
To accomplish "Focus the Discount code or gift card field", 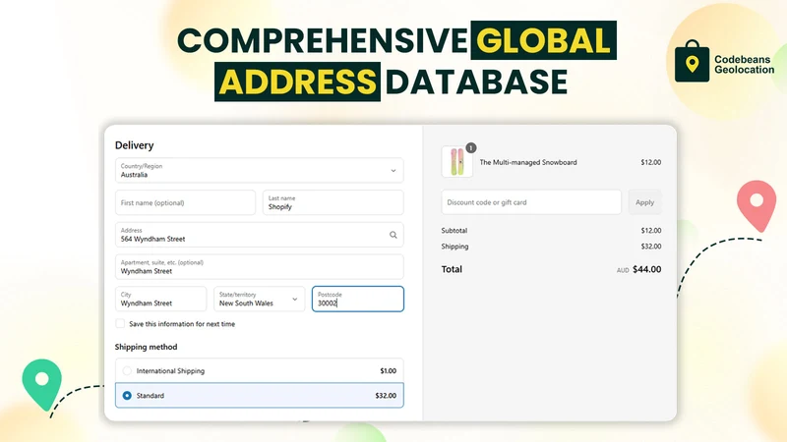I will 531,202.
